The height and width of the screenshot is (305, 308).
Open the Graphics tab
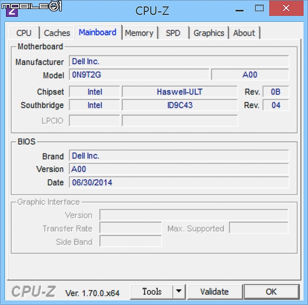209,33
